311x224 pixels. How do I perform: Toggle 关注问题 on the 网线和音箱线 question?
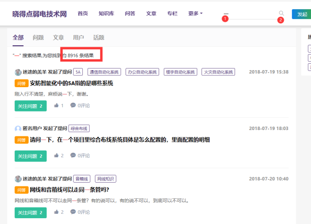tap(30, 212)
